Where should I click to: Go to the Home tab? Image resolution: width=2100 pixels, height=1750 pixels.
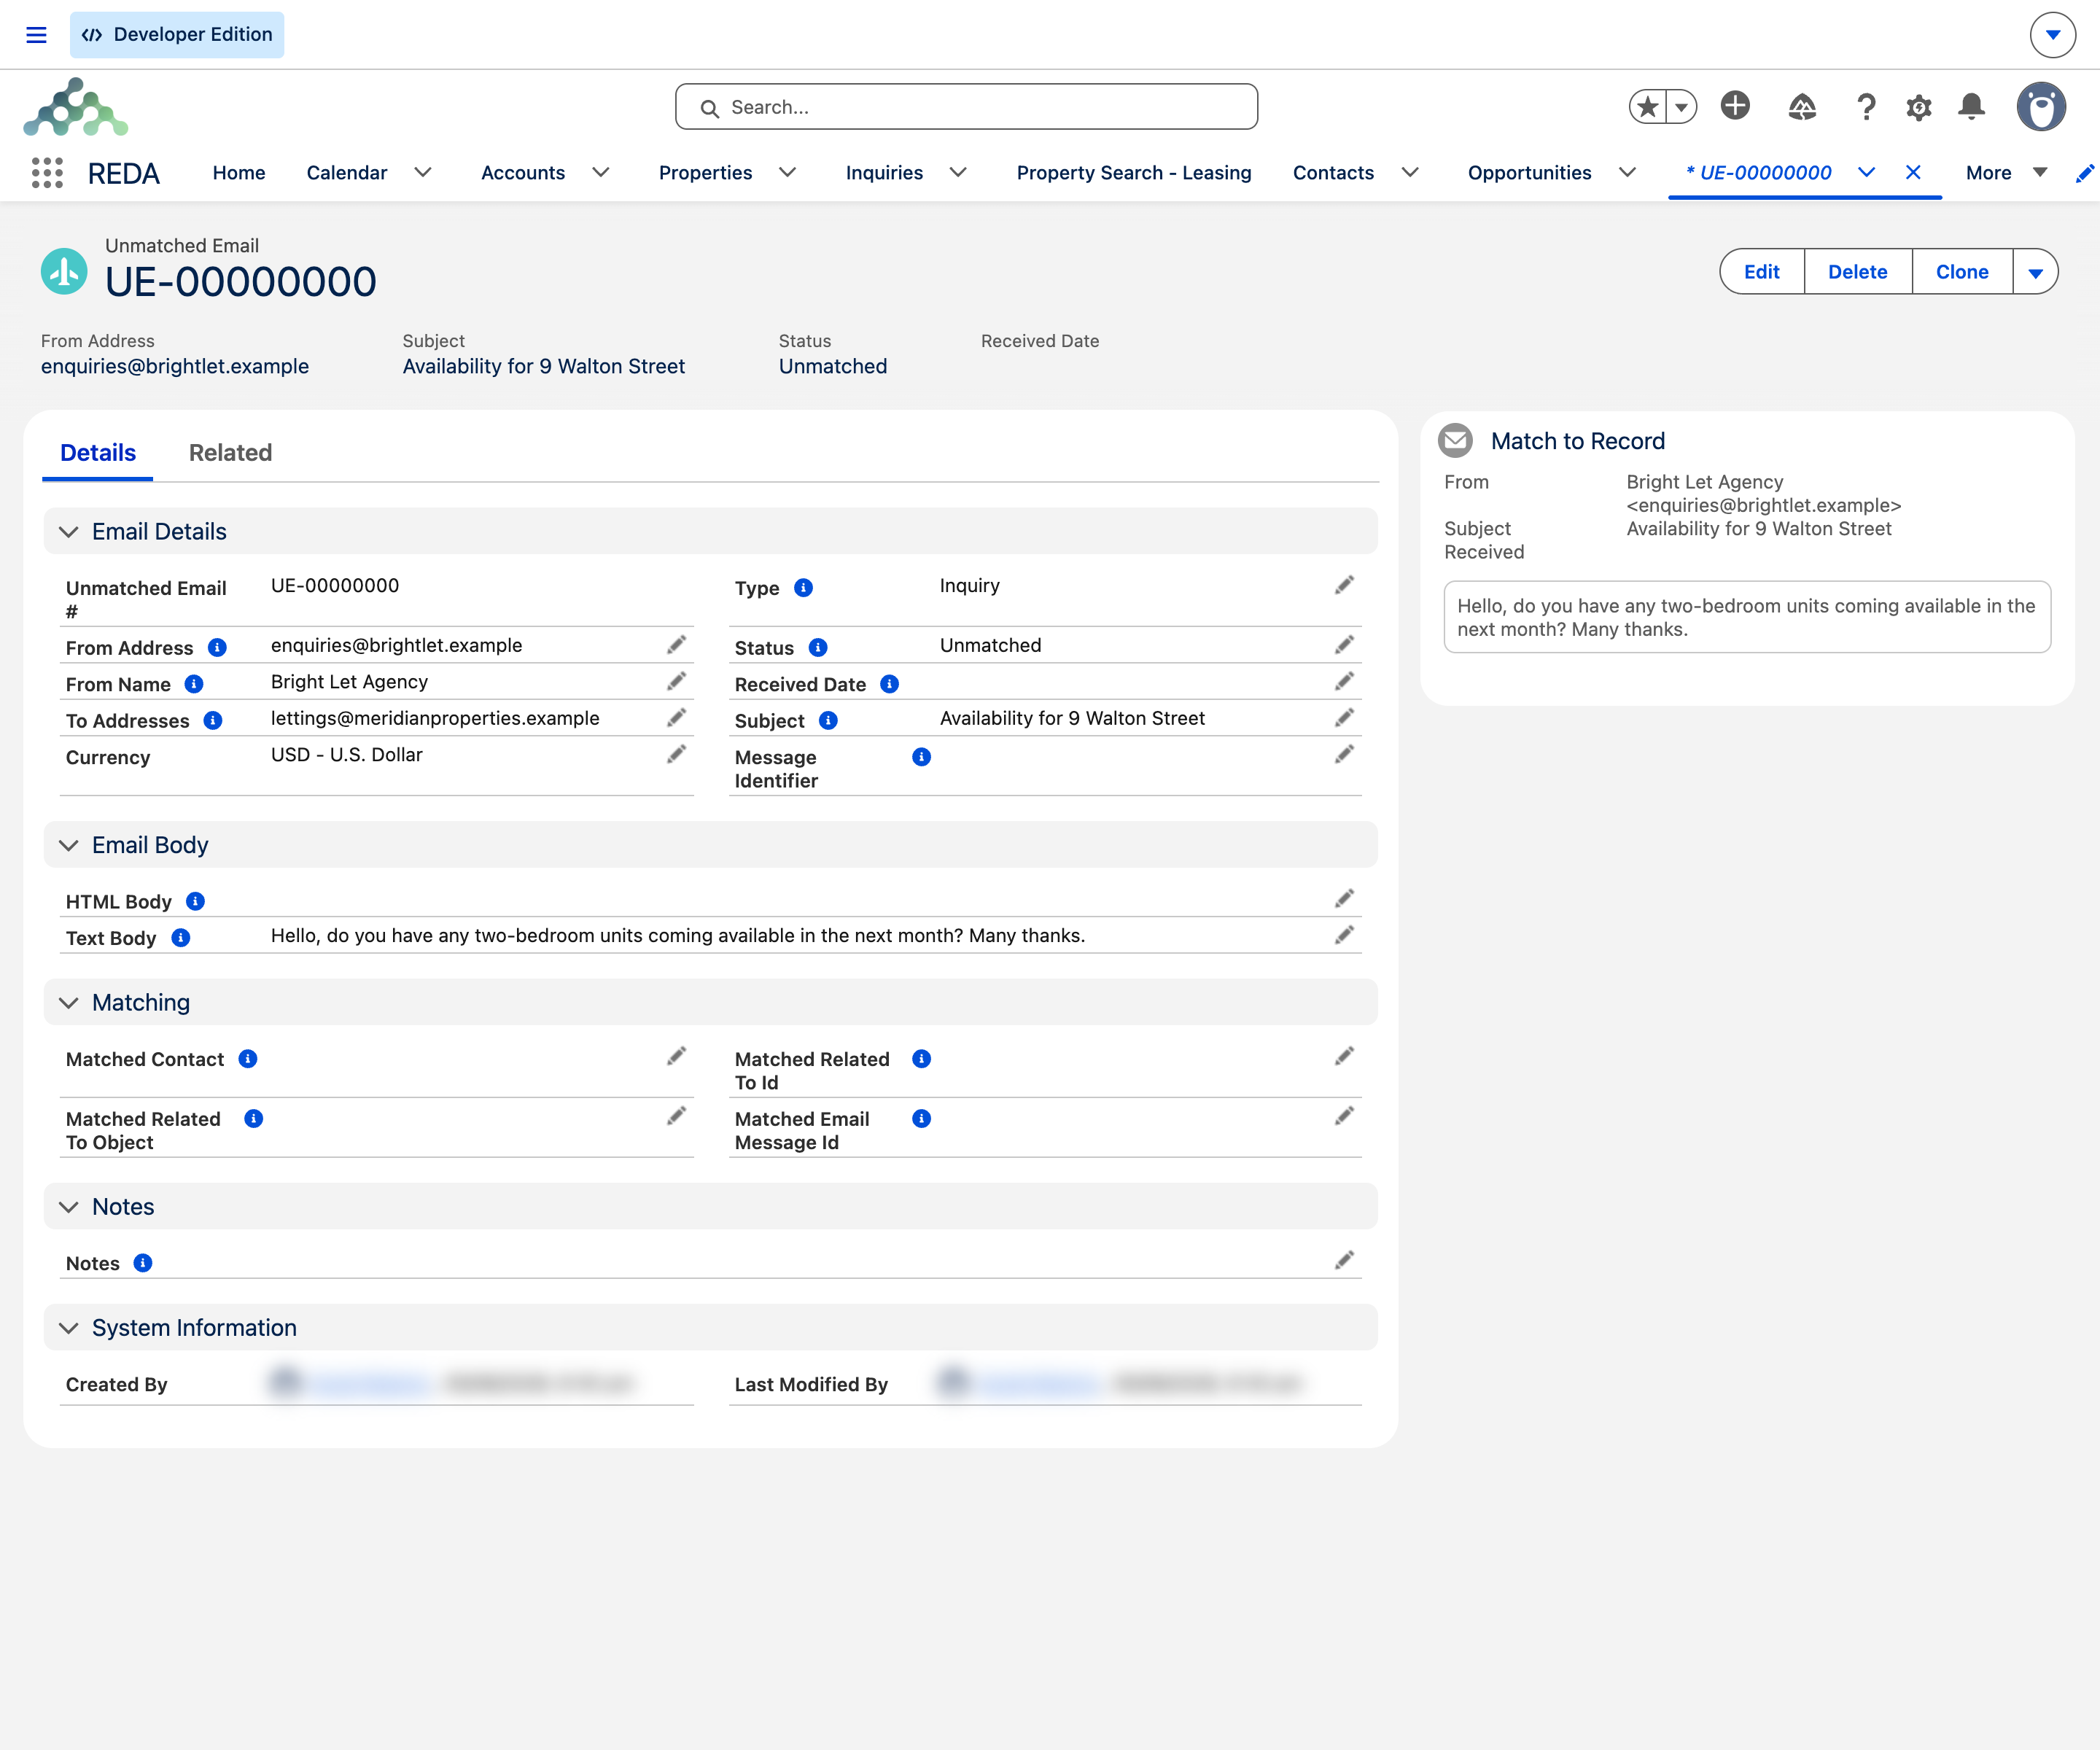tap(239, 173)
